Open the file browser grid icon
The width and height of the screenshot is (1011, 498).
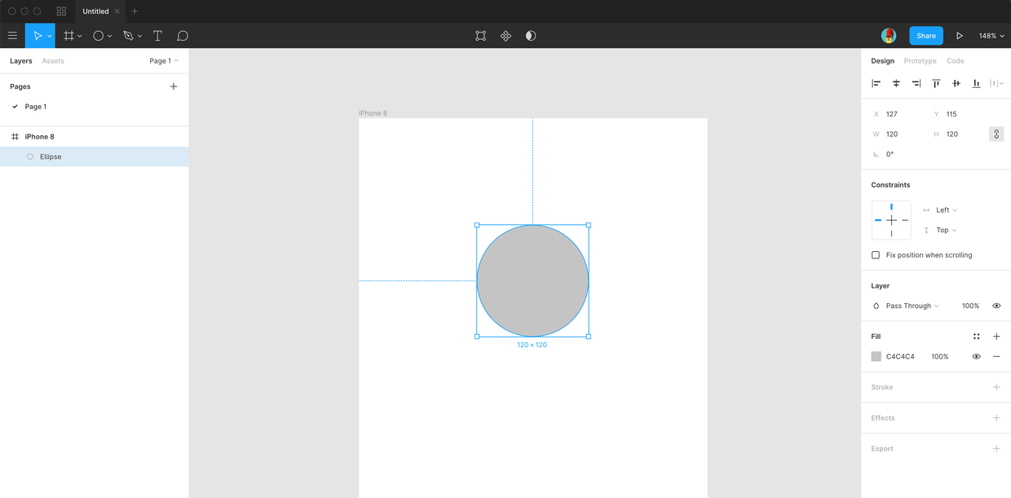tap(61, 11)
